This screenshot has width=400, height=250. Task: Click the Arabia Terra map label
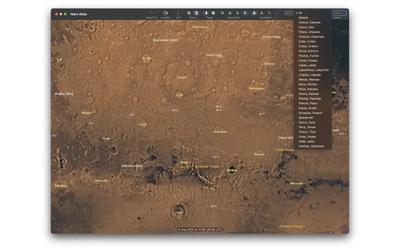64,94
